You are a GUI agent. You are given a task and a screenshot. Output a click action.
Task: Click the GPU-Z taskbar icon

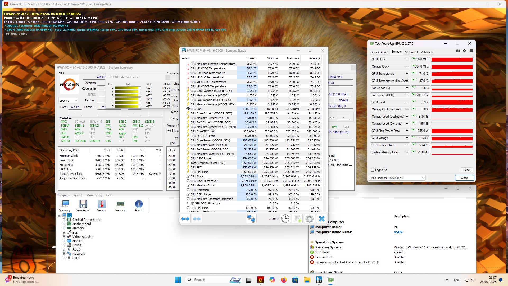331,280
